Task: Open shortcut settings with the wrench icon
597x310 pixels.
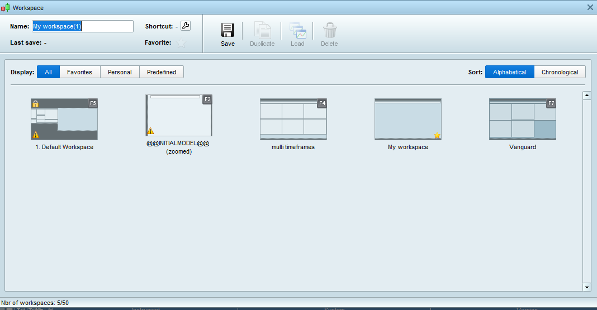Action: 186,26
